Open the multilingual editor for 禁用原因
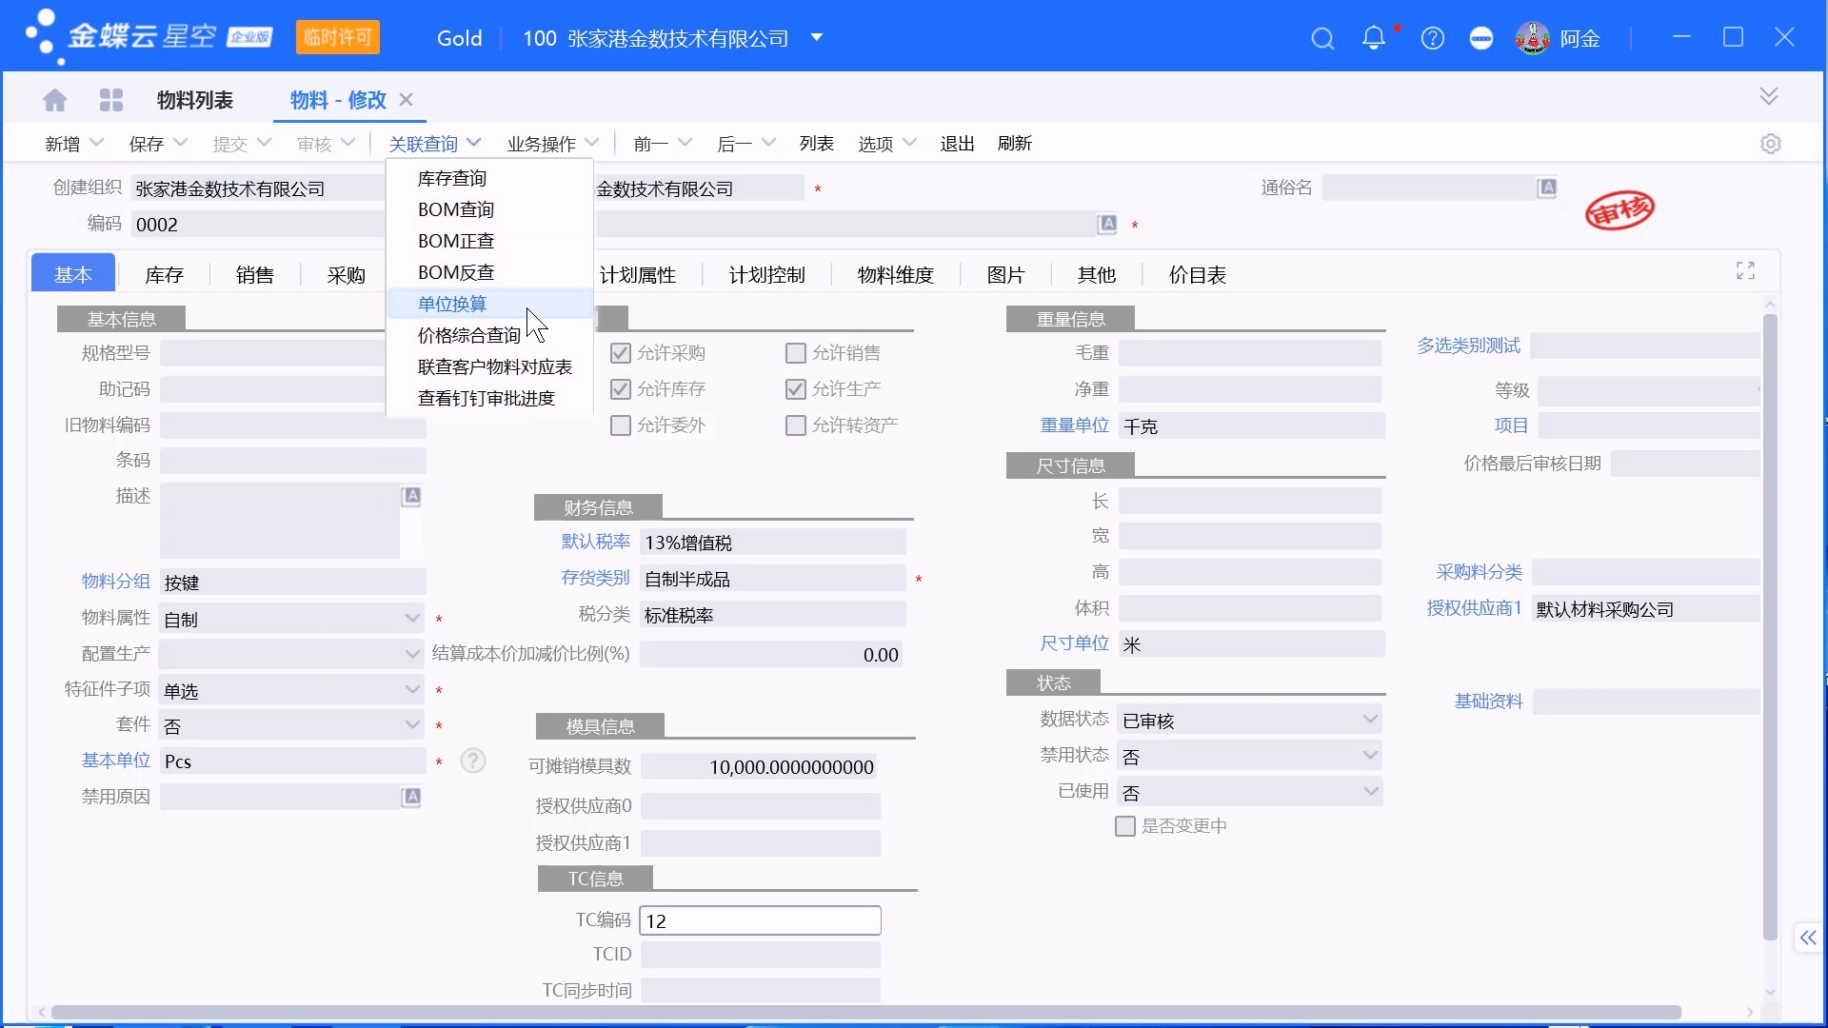Viewport: 1828px width, 1028px height. pos(411,797)
